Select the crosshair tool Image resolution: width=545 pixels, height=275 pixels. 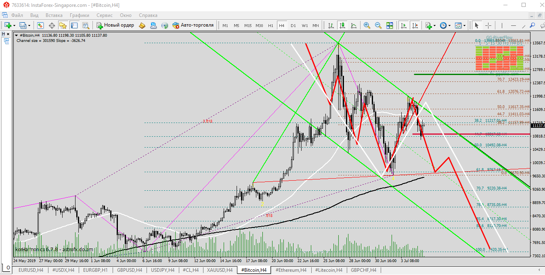point(488,25)
